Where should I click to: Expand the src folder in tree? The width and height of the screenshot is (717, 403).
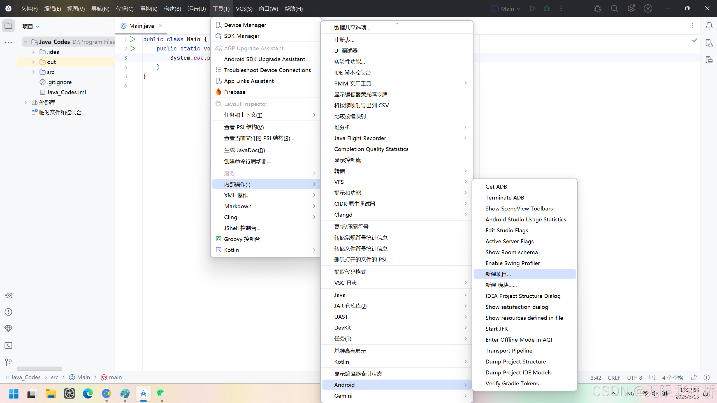point(33,72)
